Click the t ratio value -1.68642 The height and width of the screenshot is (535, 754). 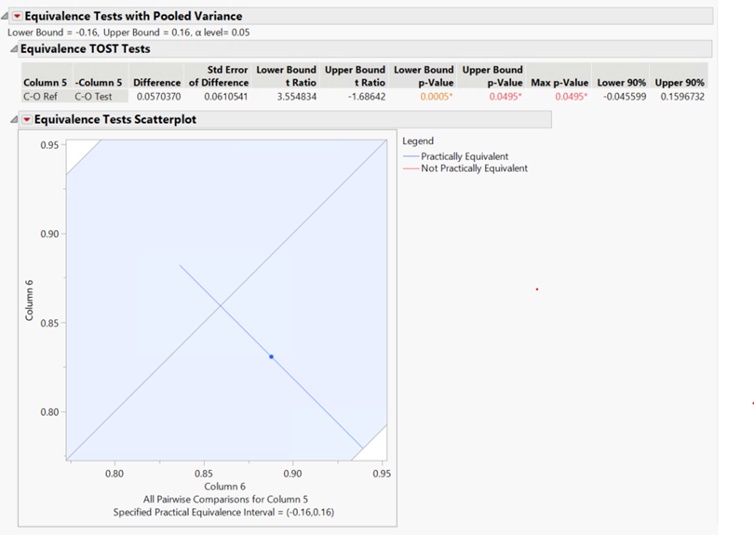pyautogui.click(x=367, y=97)
